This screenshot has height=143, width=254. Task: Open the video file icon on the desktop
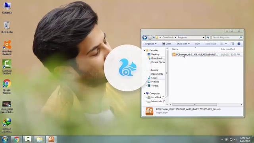pyautogui.click(x=7, y=107)
